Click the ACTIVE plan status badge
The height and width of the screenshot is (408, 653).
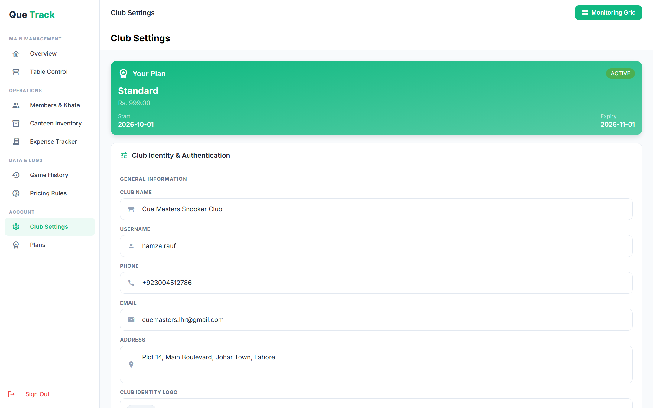(x=620, y=73)
